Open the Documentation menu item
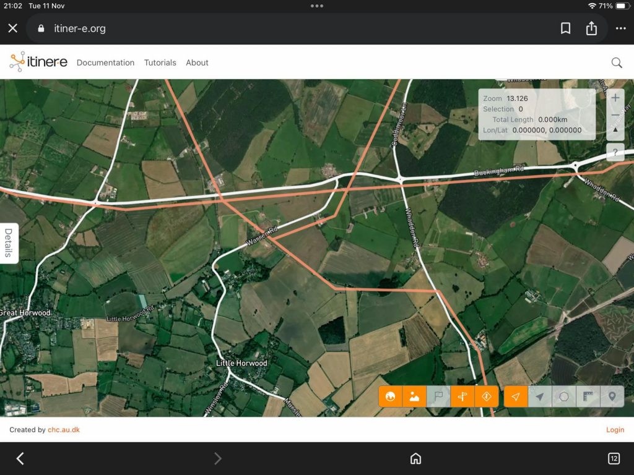Image resolution: width=634 pixels, height=475 pixels. pyautogui.click(x=105, y=62)
